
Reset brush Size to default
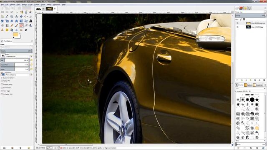tap(31, 60)
